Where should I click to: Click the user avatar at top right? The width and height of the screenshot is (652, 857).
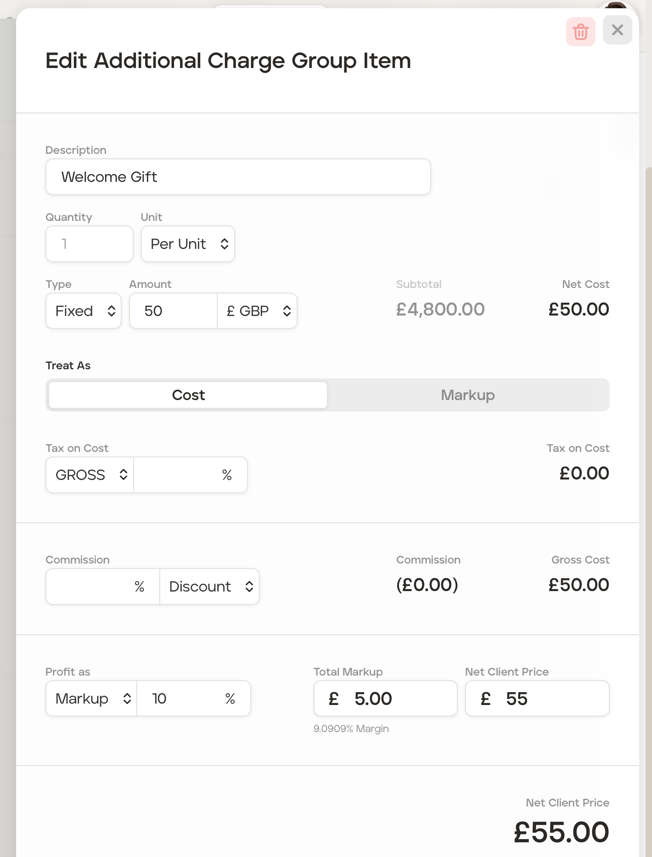point(616,6)
